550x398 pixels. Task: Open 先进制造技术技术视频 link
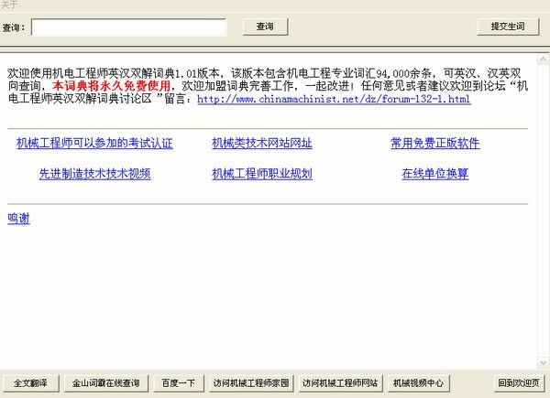pyautogui.click(x=94, y=174)
